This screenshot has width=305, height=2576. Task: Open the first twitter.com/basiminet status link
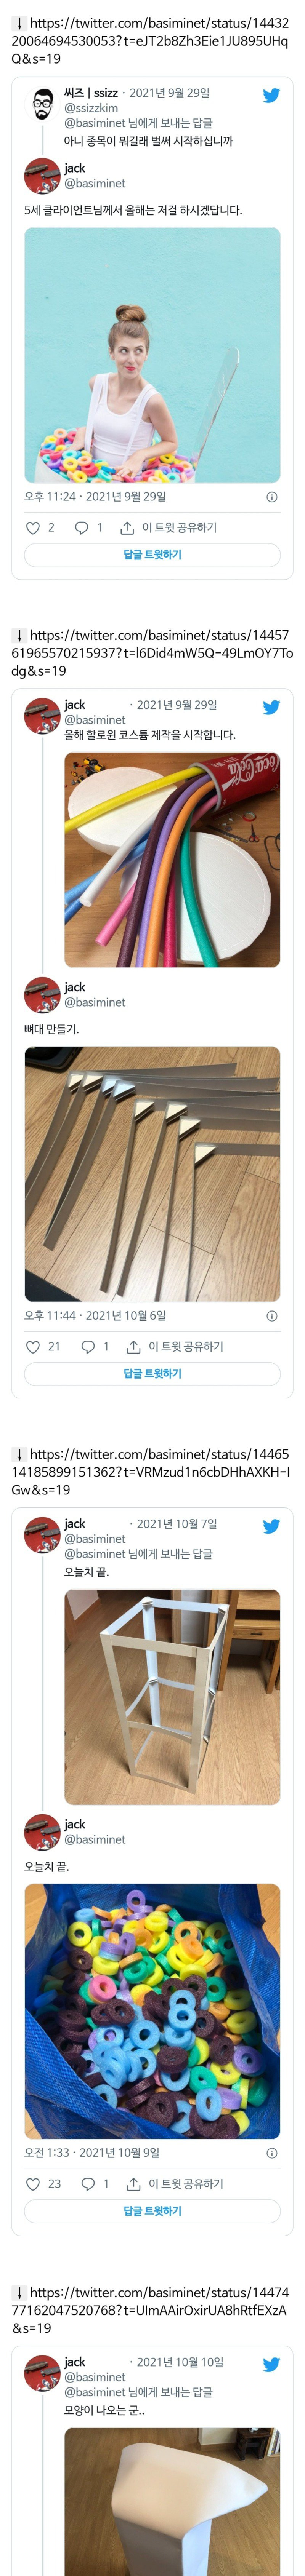[152, 40]
